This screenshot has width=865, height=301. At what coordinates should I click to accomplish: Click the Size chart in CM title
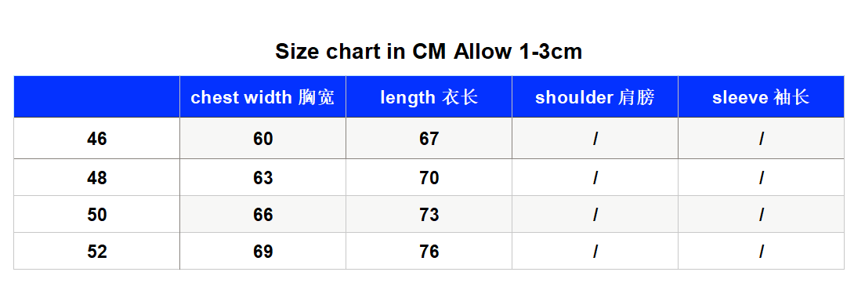tap(429, 52)
